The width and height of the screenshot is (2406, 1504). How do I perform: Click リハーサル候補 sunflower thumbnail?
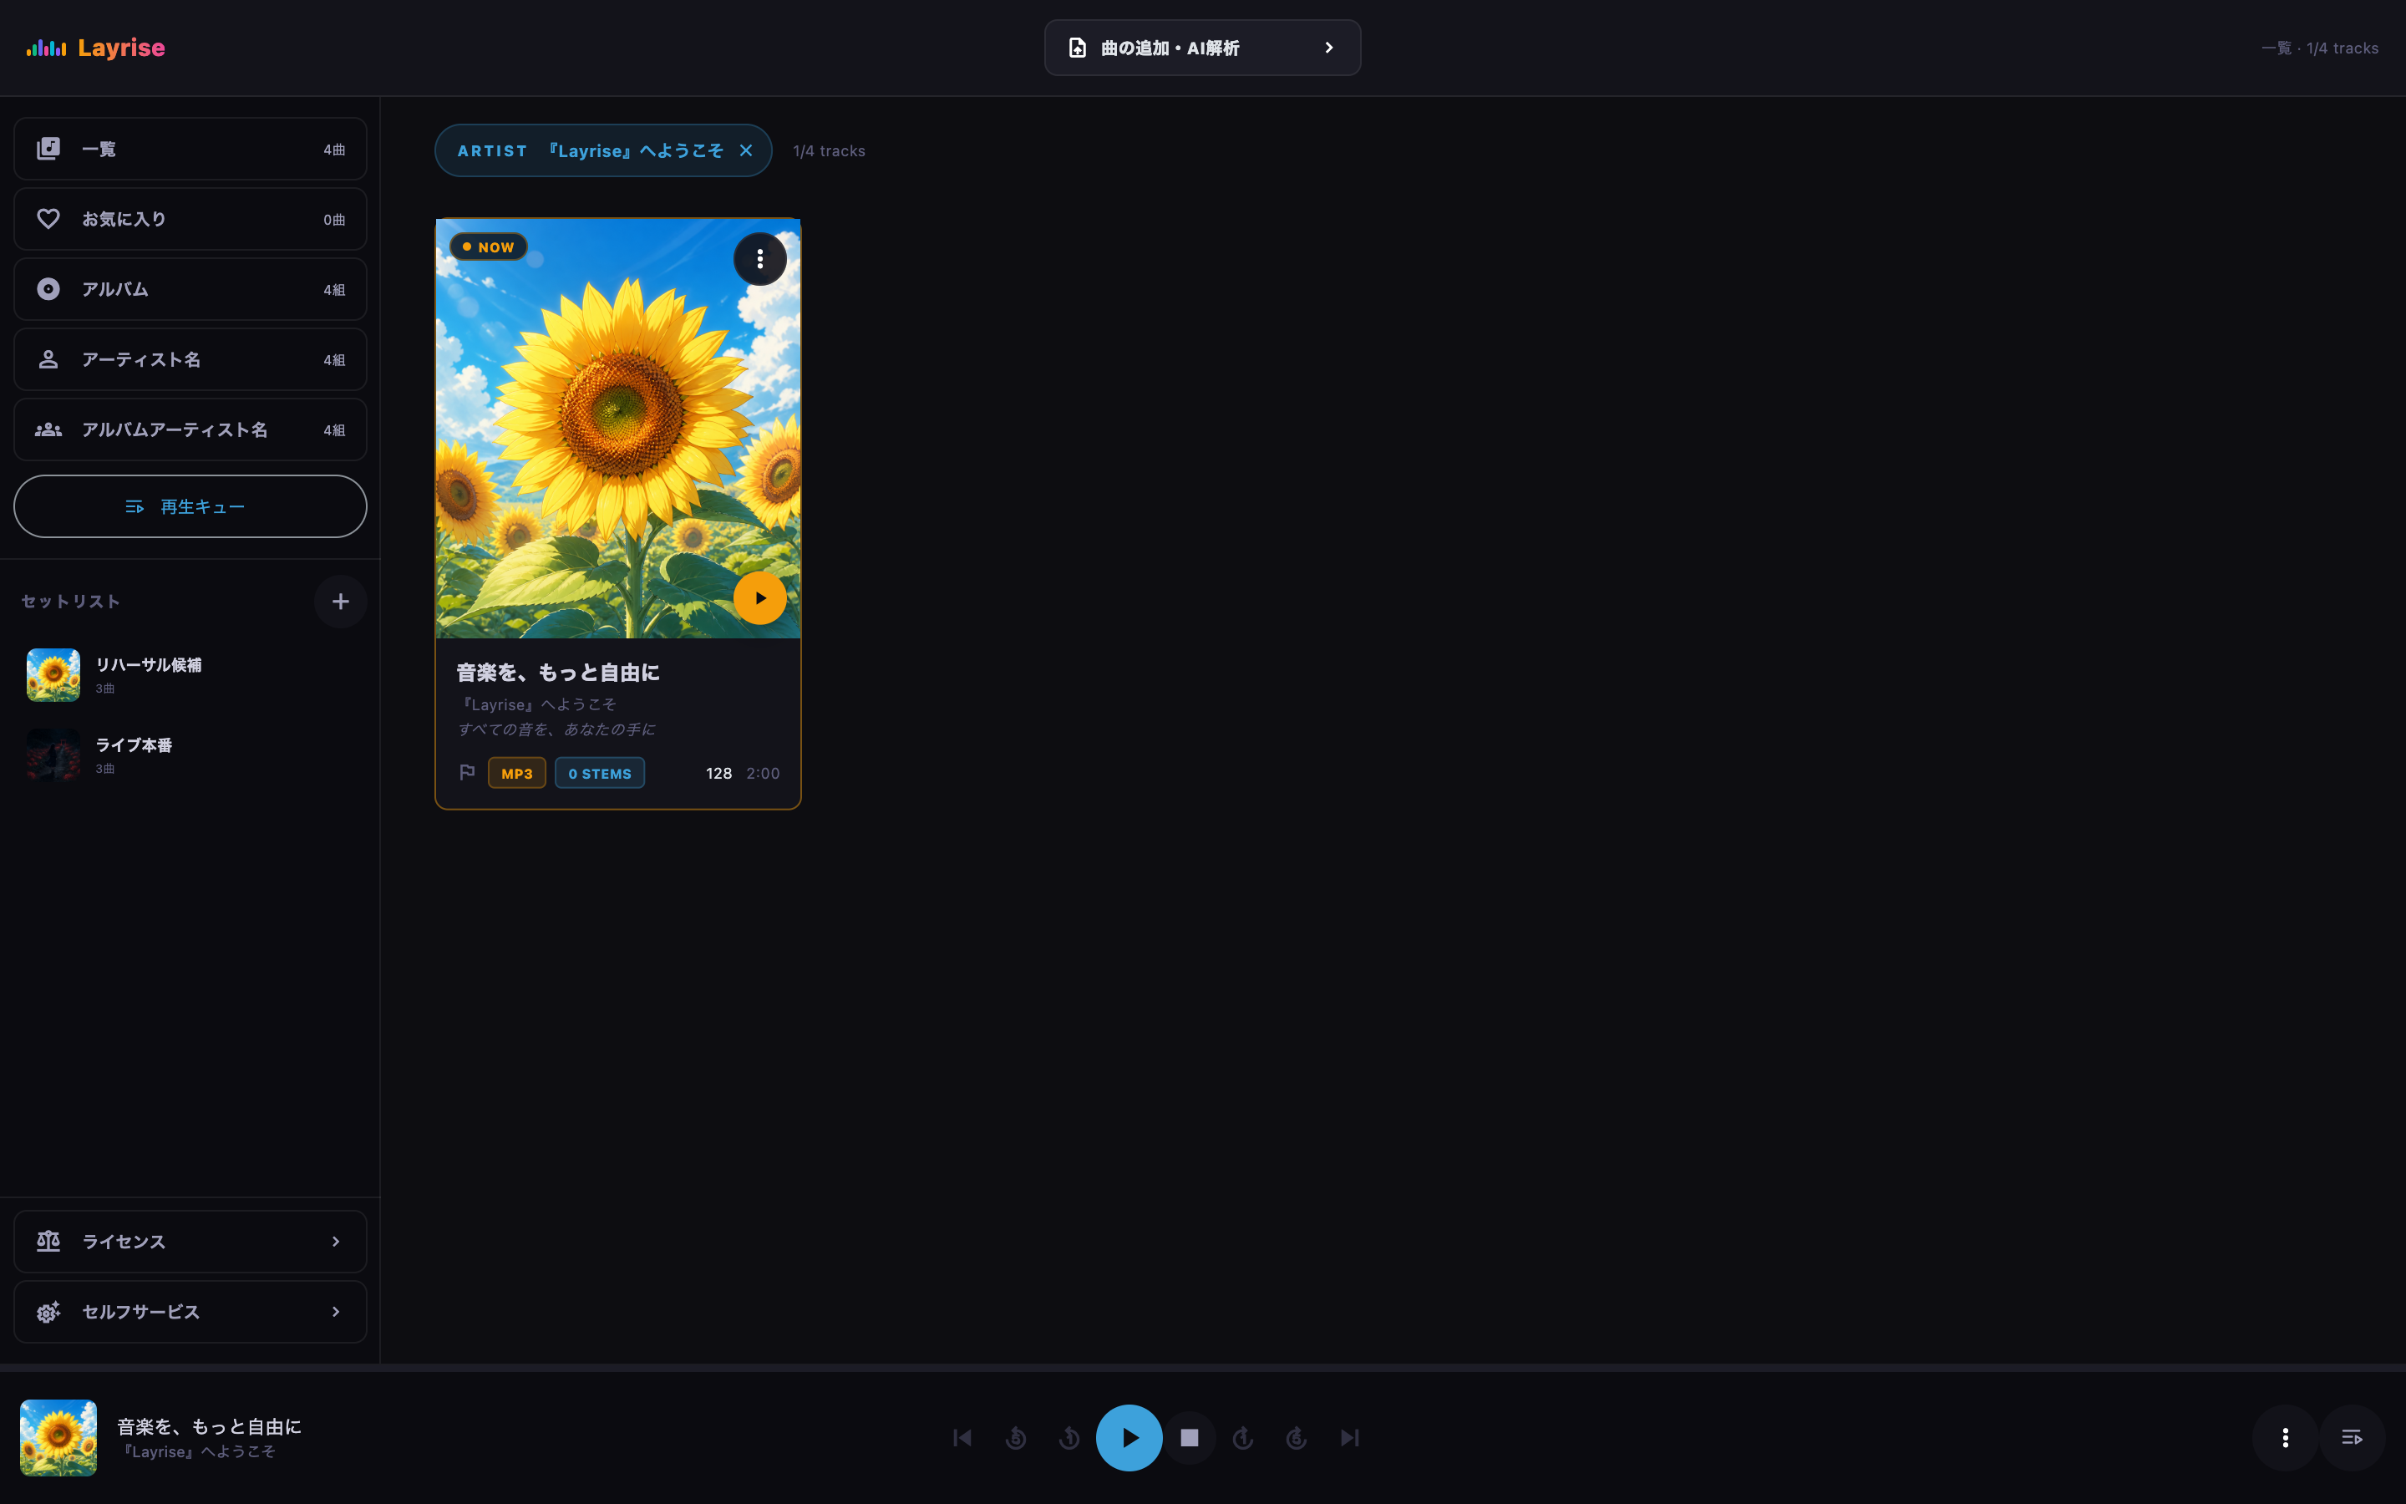53,674
